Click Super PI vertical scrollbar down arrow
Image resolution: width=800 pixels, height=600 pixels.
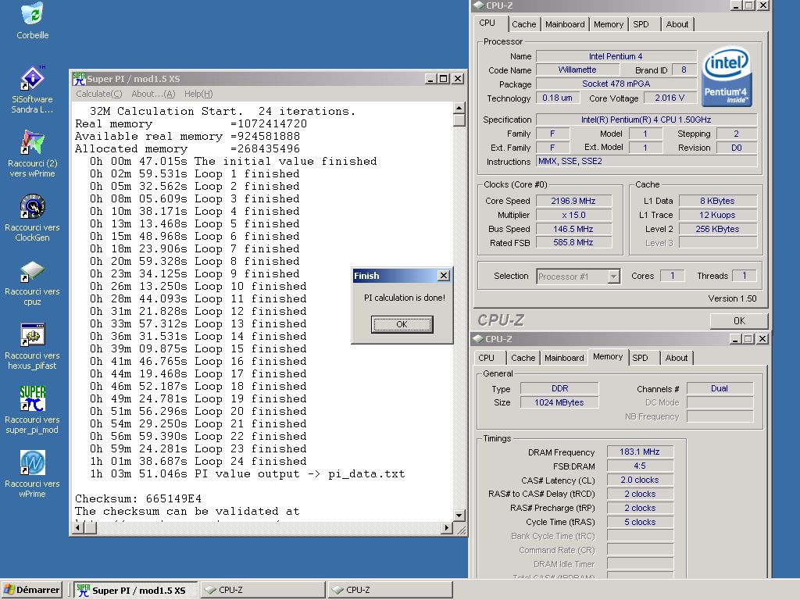(x=459, y=516)
